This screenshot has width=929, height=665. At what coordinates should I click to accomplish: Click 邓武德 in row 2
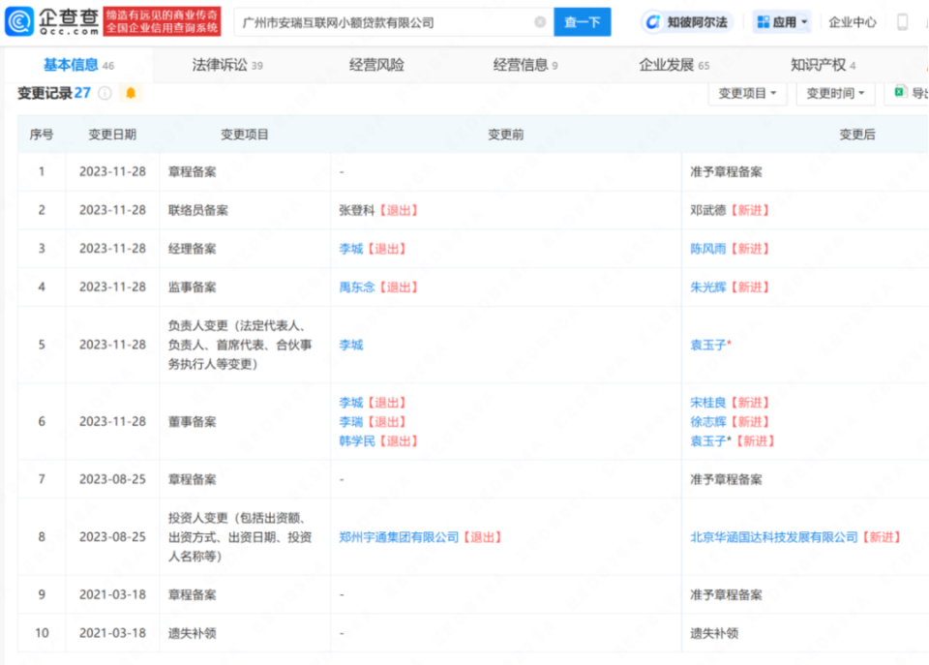(708, 210)
